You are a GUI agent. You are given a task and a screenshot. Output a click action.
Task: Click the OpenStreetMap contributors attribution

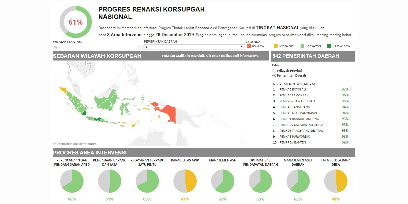[x=75, y=144]
